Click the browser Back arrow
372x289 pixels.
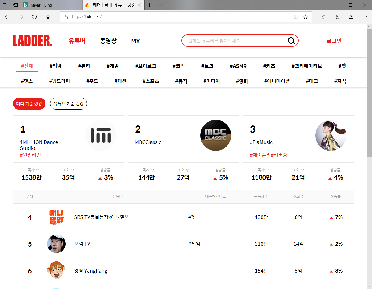7,17
